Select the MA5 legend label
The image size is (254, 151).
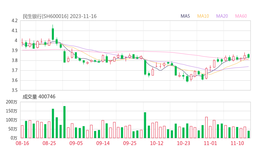pyautogui.click(x=185, y=16)
